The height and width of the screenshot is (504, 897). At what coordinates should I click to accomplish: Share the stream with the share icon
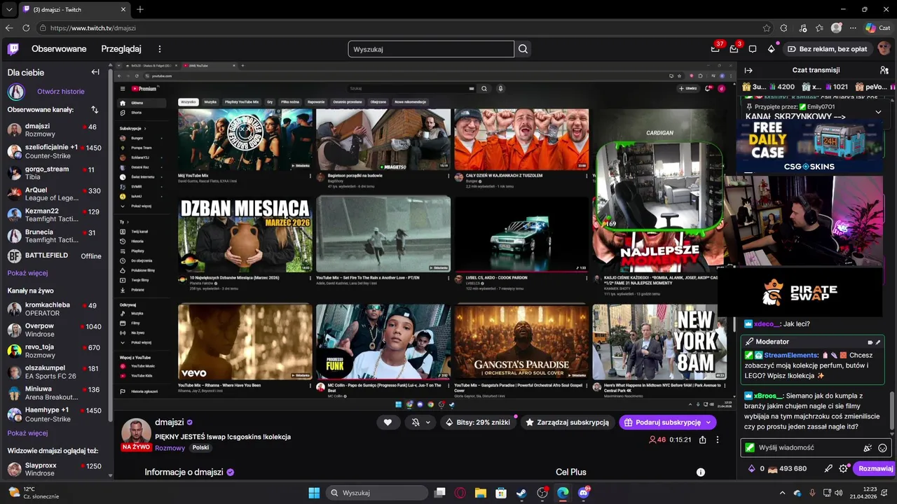pyautogui.click(x=702, y=440)
